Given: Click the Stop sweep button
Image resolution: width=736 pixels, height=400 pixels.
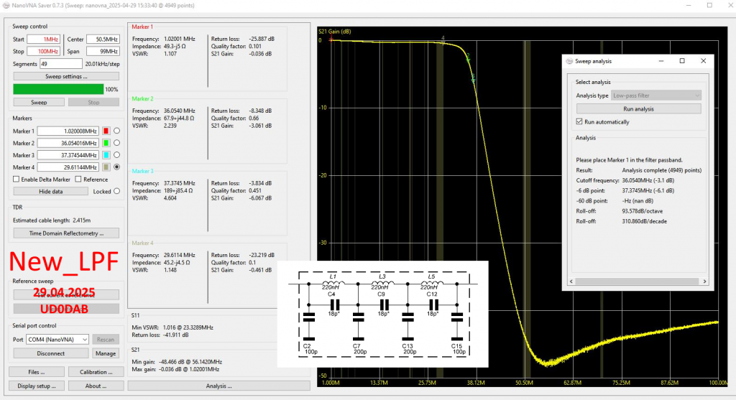Looking at the screenshot, I should [93, 102].
